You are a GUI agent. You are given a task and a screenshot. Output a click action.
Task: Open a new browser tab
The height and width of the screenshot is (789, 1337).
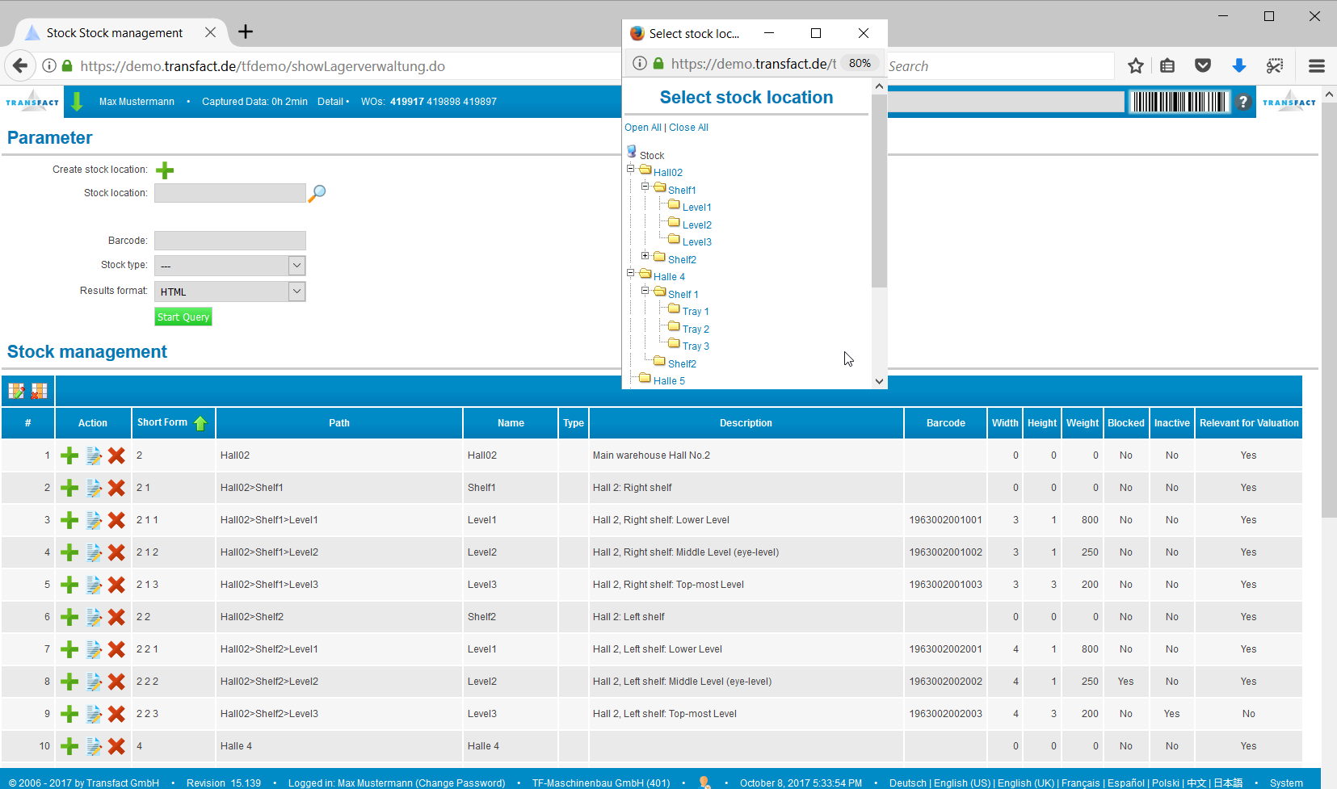tap(246, 31)
